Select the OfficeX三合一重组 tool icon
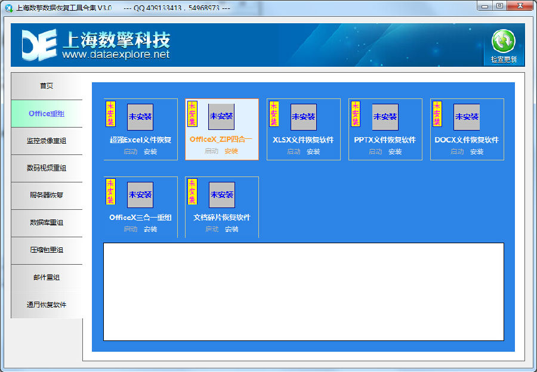Image resolution: width=537 pixels, height=372 pixels. (x=140, y=194)
